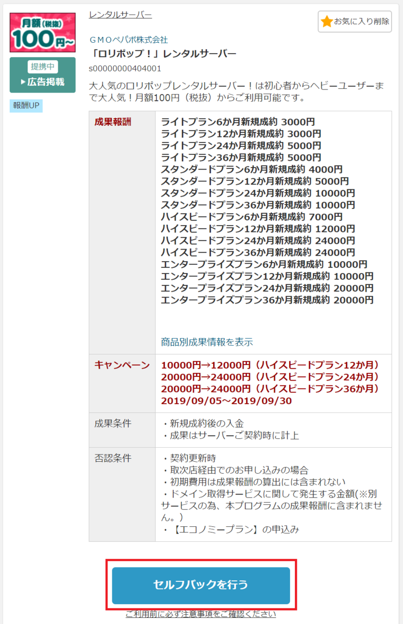Image resolution: width=403 pixels, height=624 pixels.
Task: Click the star favorite-remove icon
Action: point(327,21)
